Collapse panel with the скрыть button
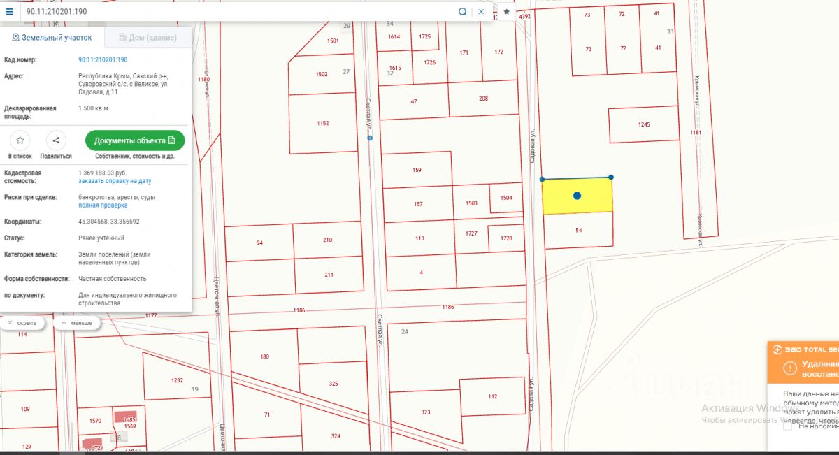Viewport: 839px width, 455px height. [23, 324]
